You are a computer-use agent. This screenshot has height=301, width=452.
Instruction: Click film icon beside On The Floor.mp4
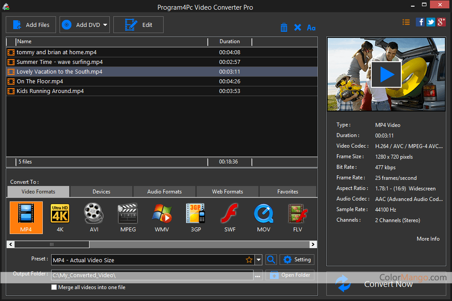[11, 82]
